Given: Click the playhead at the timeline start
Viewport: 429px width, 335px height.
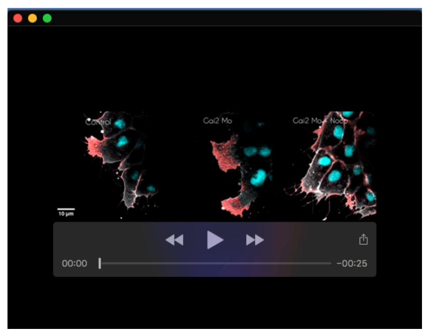Looking at the screenshot, I should point(100,264).
